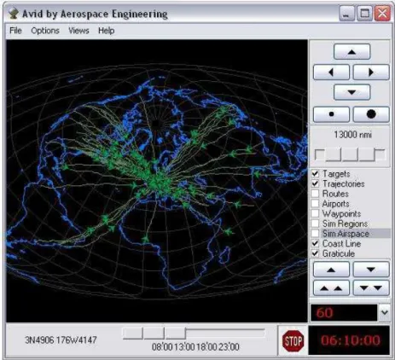Viewport: 395px width, 360px height.
Task: Click the large dot zoom button
Action: tap(371, 114)
